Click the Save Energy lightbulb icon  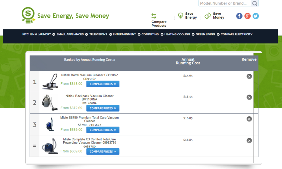[180, 16]
